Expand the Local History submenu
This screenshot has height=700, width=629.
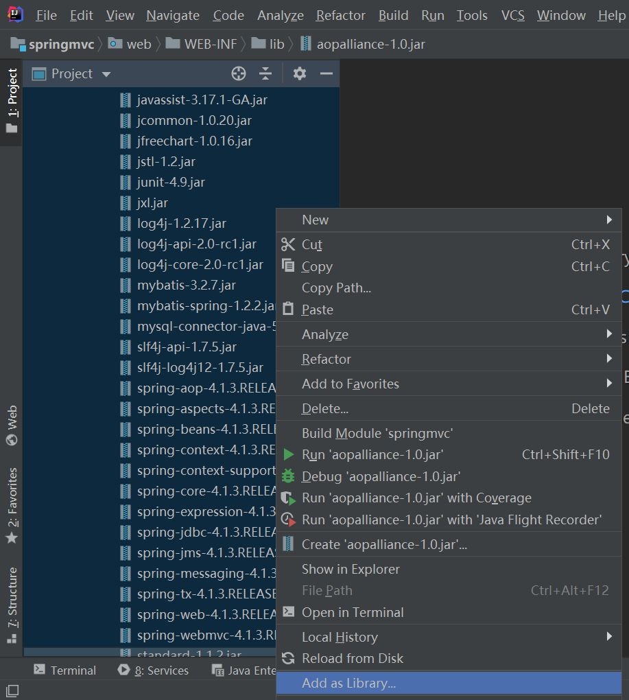click(x=609, y=636)
